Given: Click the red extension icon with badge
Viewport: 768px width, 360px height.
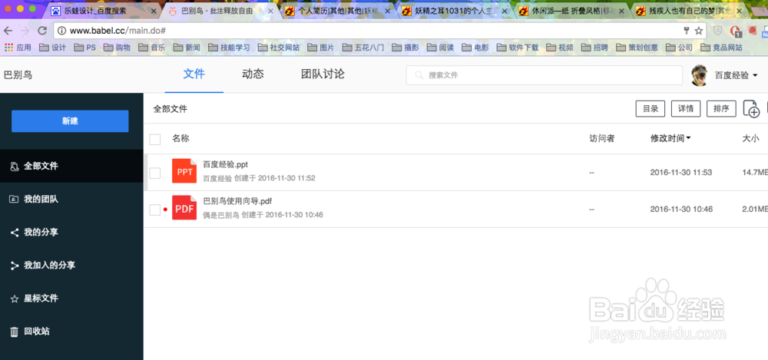Looking at the screenshot, I should (x=735, y=31).
